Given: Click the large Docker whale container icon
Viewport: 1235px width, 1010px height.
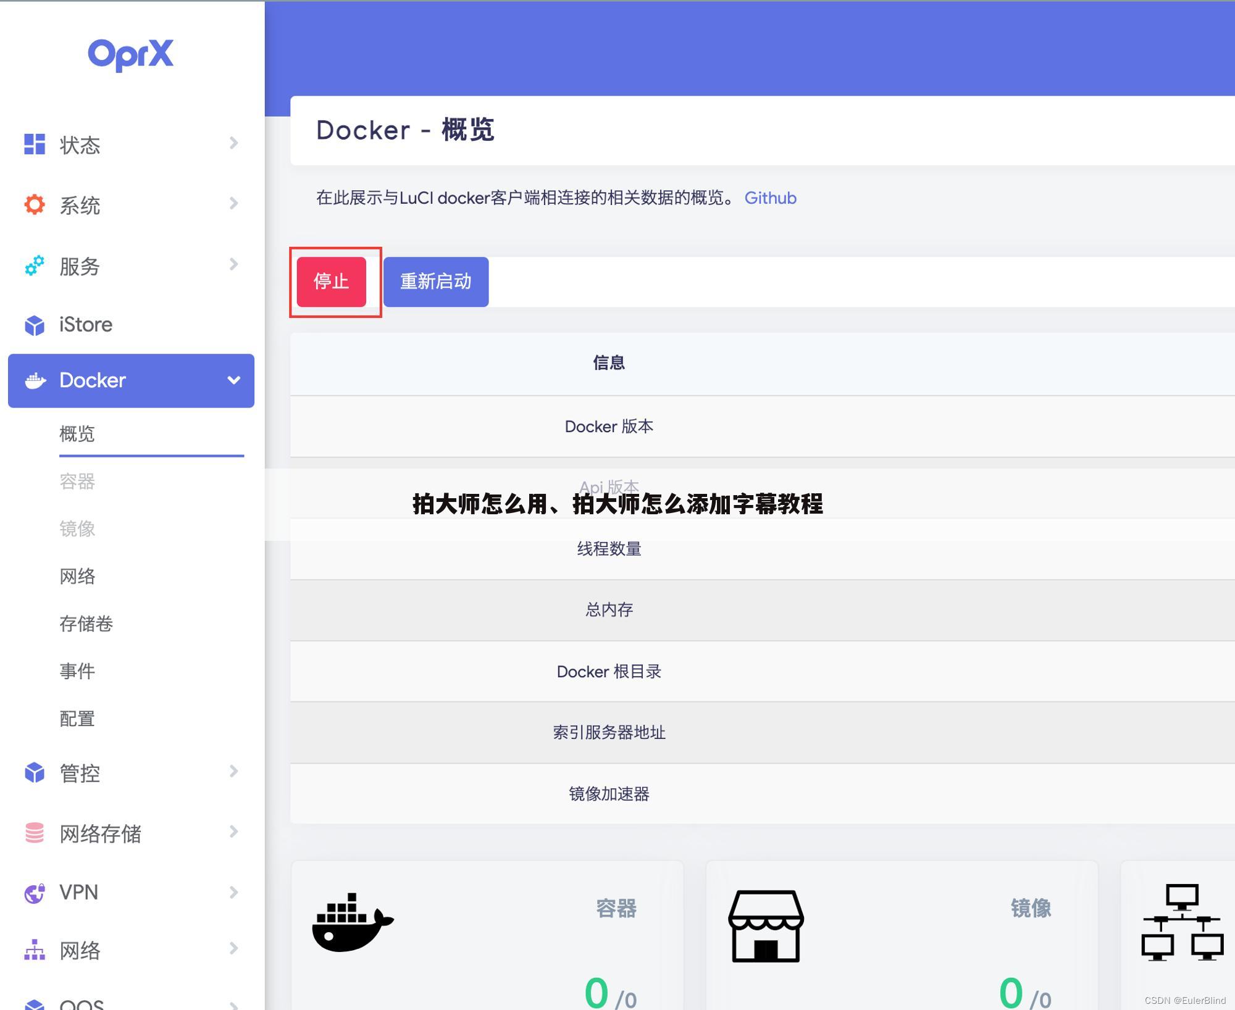Looking at the screenshot, I should [x=353, y=922].
